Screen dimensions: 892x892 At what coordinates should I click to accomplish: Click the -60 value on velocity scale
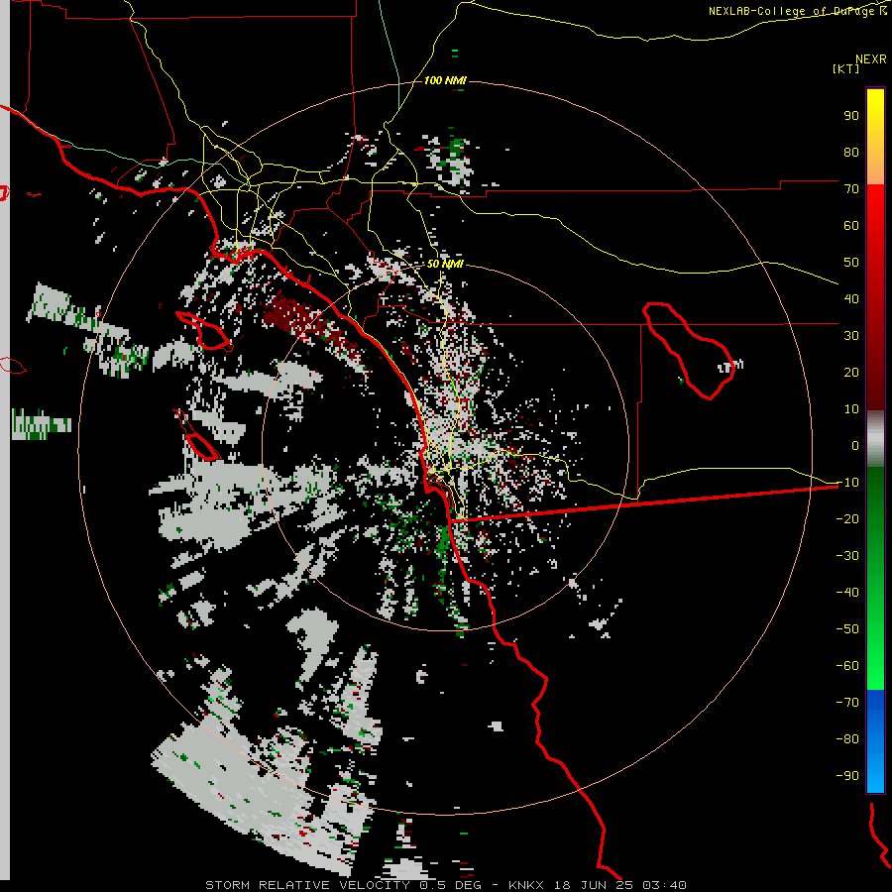(847, 666)
